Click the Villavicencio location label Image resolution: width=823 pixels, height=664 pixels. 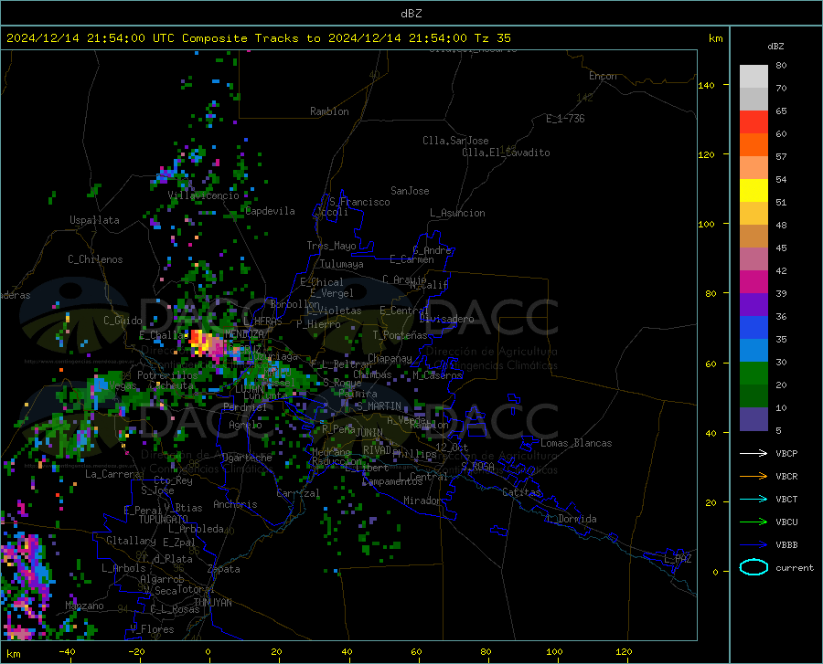tap(204, 195)
